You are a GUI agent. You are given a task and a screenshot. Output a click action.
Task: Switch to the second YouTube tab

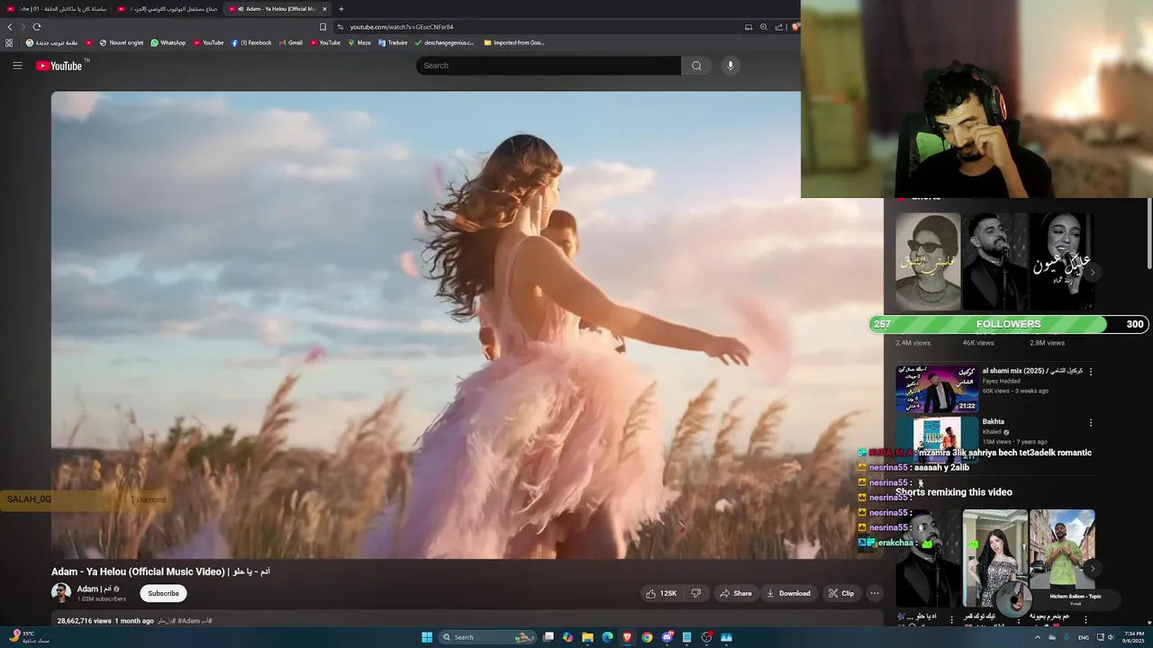pyautogui.click(x=167, y=9)
